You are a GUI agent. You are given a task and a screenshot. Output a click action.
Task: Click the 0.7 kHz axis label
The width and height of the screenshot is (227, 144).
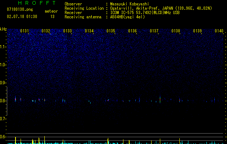point(3,119)
